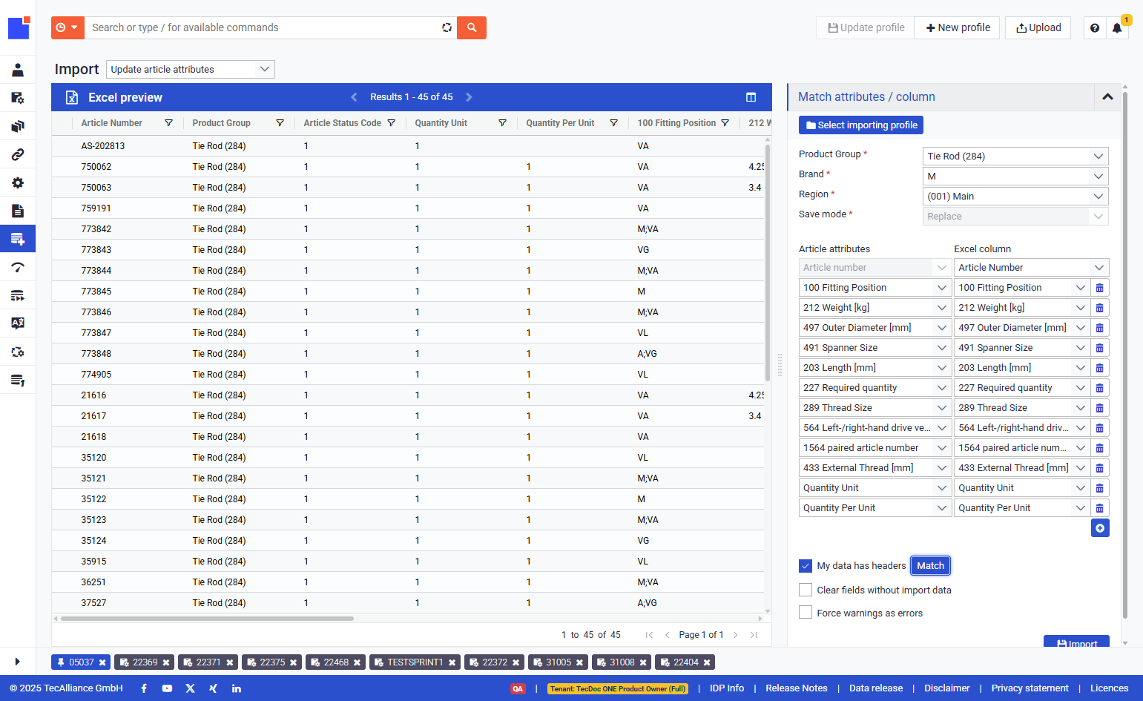Open the help question mark icon

pos(1095,27)
